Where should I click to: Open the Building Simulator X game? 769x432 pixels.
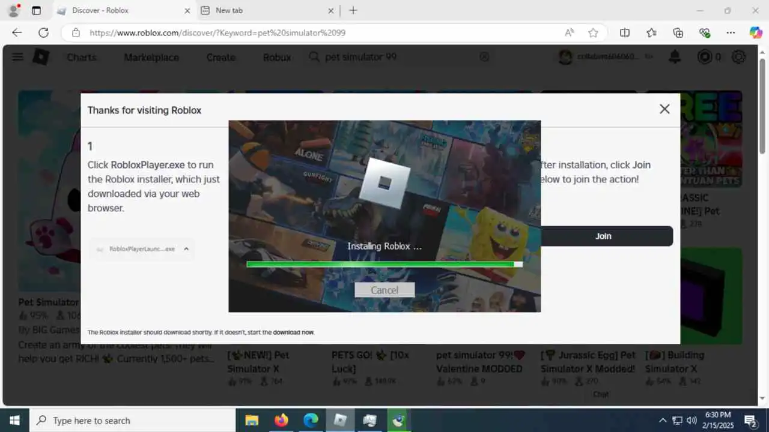click(x=675, y=361)
